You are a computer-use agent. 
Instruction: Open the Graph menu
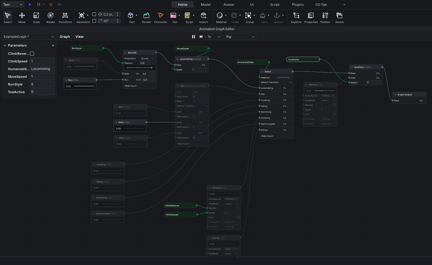pyautogui.click(x=65, y=37)
